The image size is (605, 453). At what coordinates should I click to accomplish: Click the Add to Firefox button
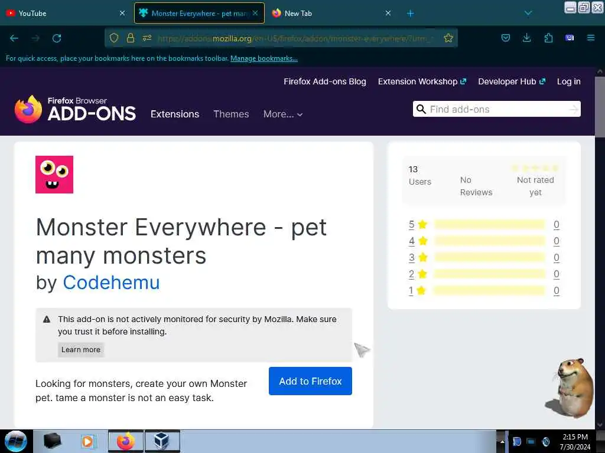[310, 381]
